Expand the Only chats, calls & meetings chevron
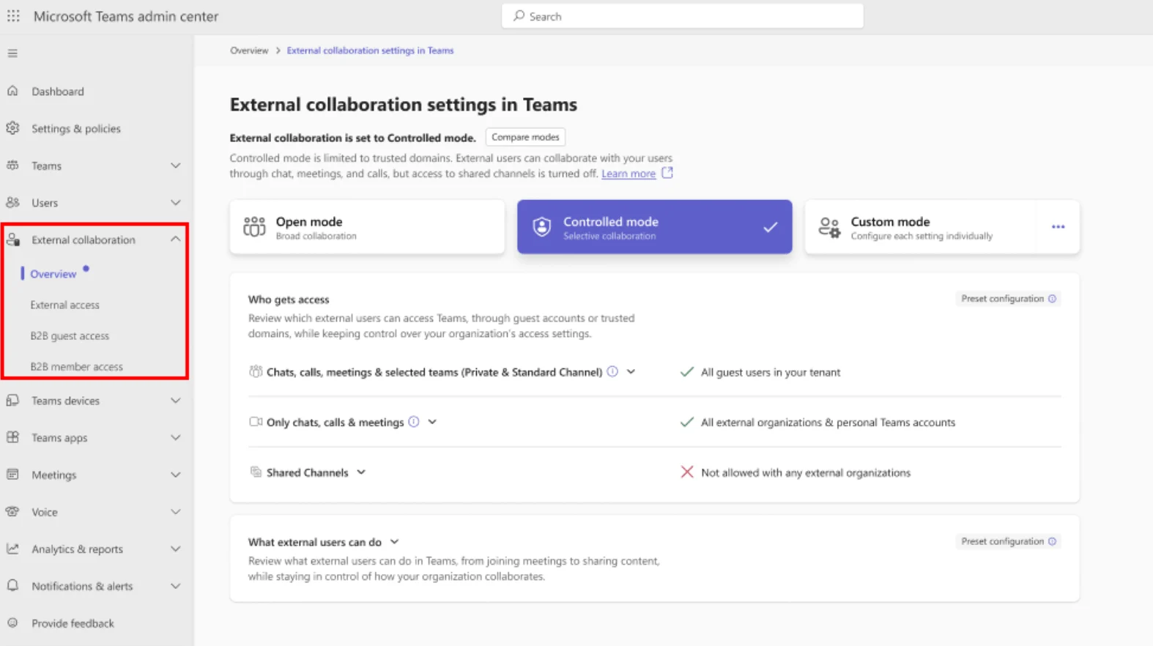The height and width of the screenshot is (646, 1153). pos(432,422)
